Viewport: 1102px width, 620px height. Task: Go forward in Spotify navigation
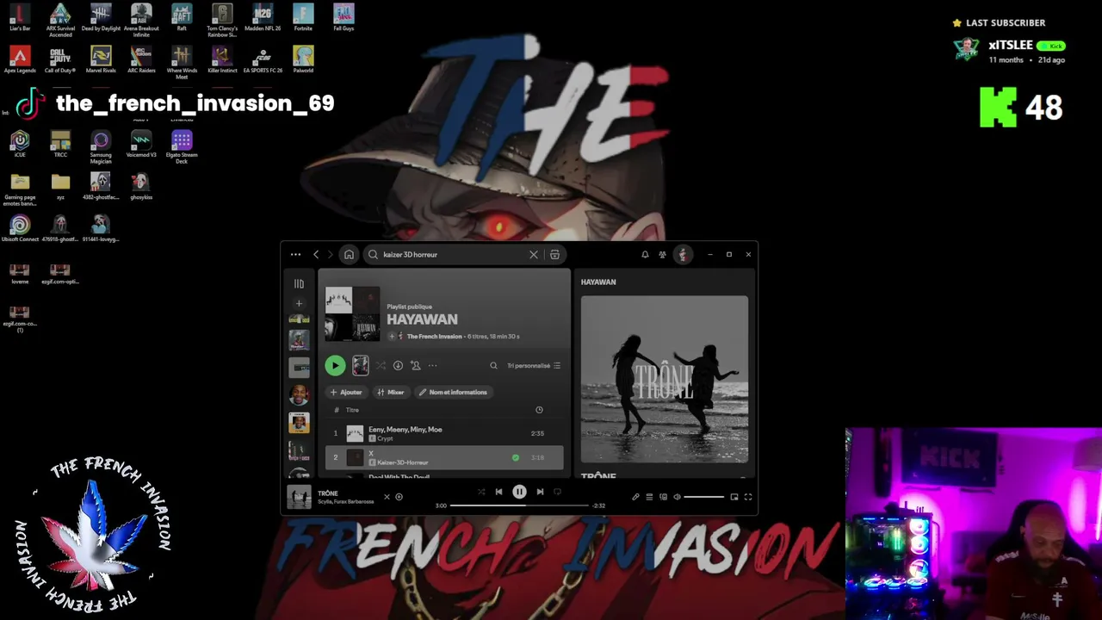[x=330, y=255]
